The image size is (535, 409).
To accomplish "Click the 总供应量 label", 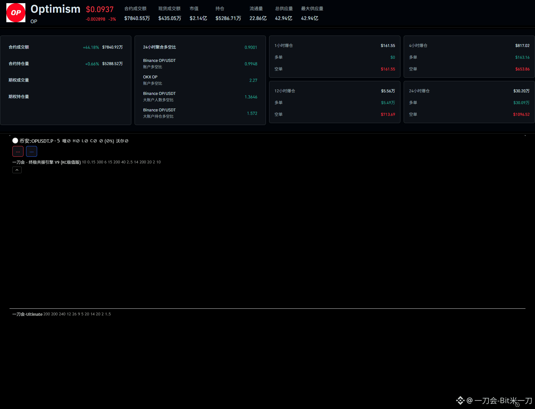I will pyautogui.click(x=284, y=9).
